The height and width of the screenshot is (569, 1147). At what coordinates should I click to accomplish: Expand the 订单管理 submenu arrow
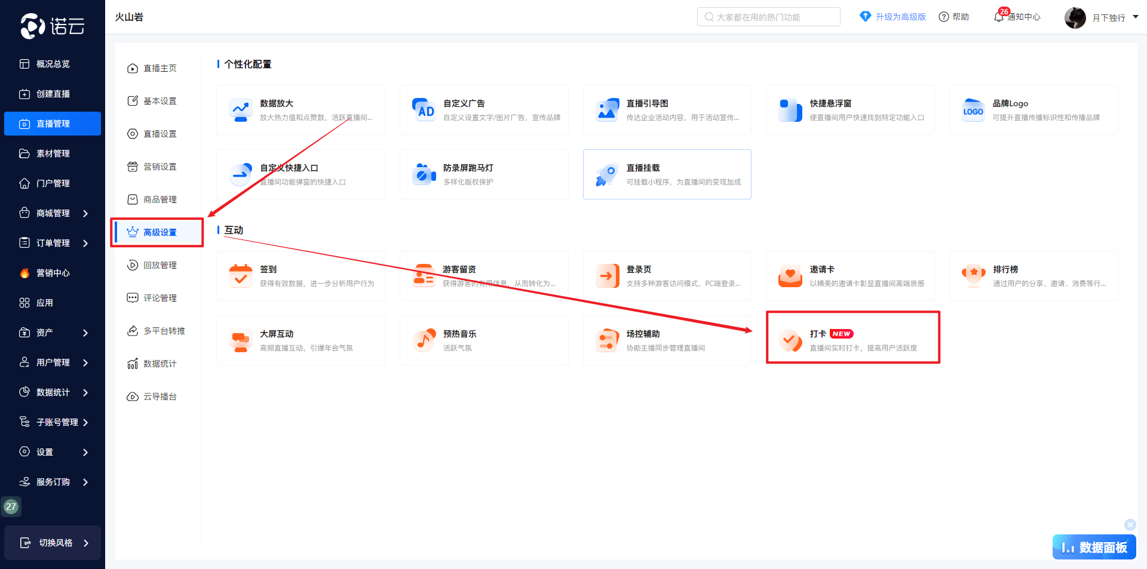point(85,243)
